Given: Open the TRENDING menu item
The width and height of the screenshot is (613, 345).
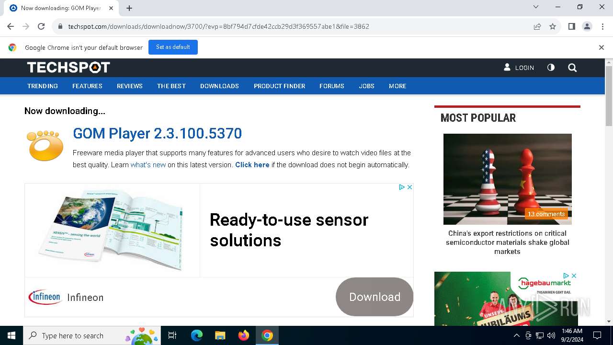Looking at the screenshot, I should pos(43,86).
